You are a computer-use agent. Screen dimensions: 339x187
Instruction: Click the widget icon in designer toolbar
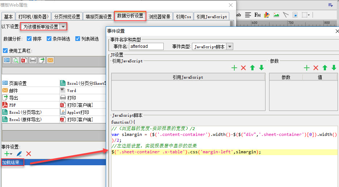(295, 15)
